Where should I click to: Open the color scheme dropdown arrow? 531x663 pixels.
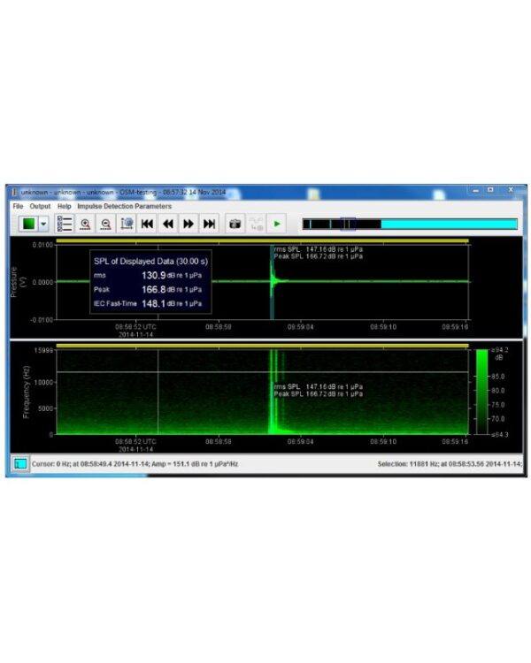44,225
